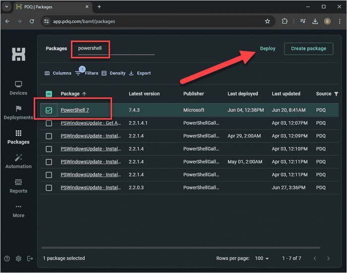Viewport: 347px width, 273px height.
Task: Click the 2.2.1.4.1 version cell
Action: tap(138, 123)
